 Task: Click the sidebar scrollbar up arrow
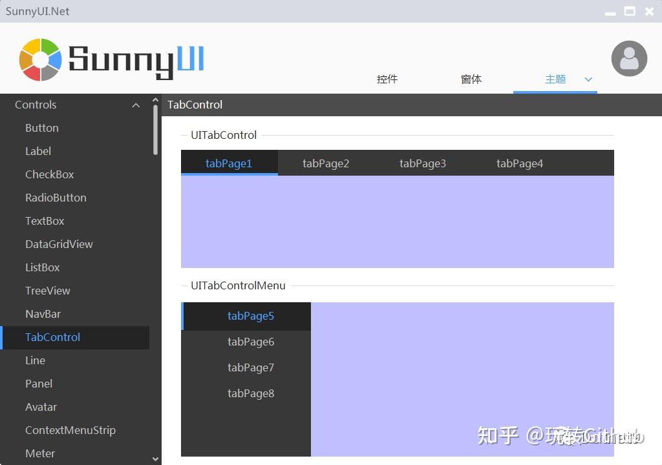click(x=156, y=100)
